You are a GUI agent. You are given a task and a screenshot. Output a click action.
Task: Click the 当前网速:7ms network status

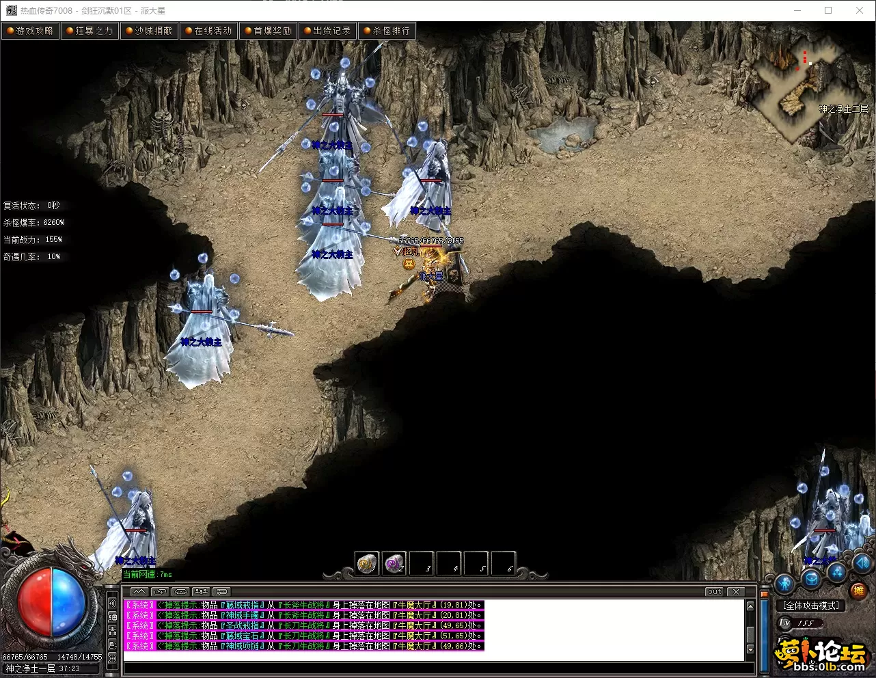click(148, 575)
